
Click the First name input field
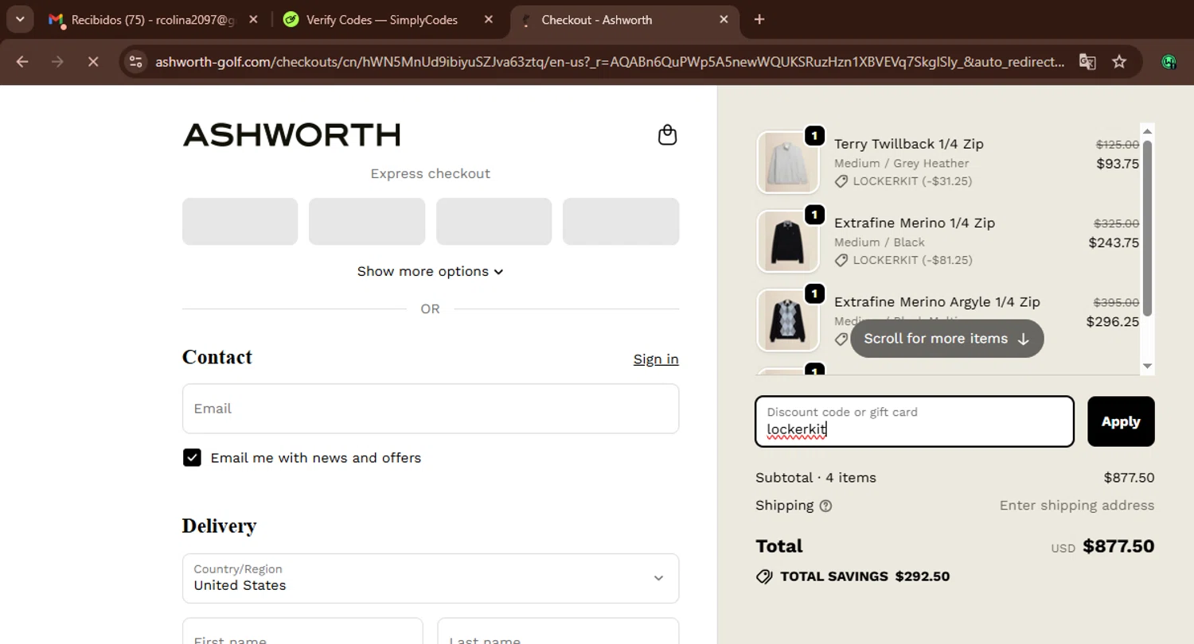pyautogui.click(x=302, y=631)
